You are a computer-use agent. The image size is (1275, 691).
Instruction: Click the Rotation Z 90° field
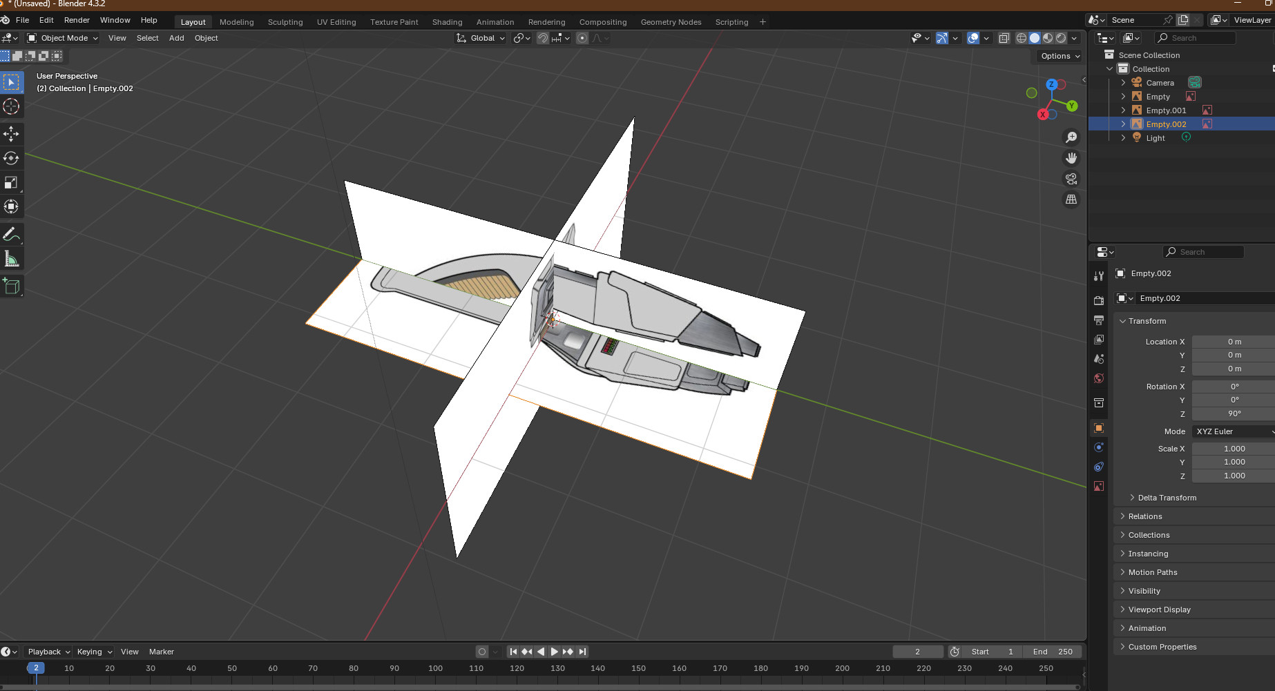click(x=1234, y=413)
